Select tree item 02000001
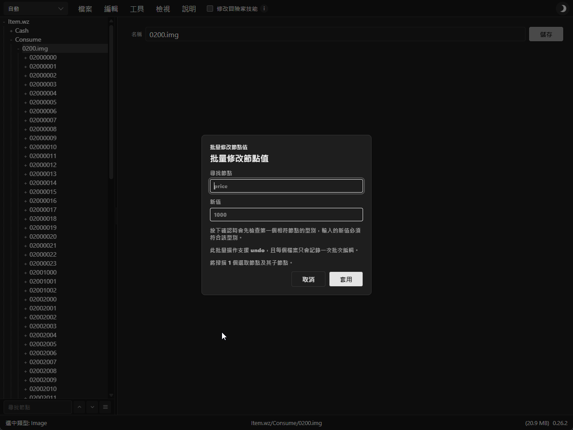Screen dimensions: 573x430 click(43, 66)
